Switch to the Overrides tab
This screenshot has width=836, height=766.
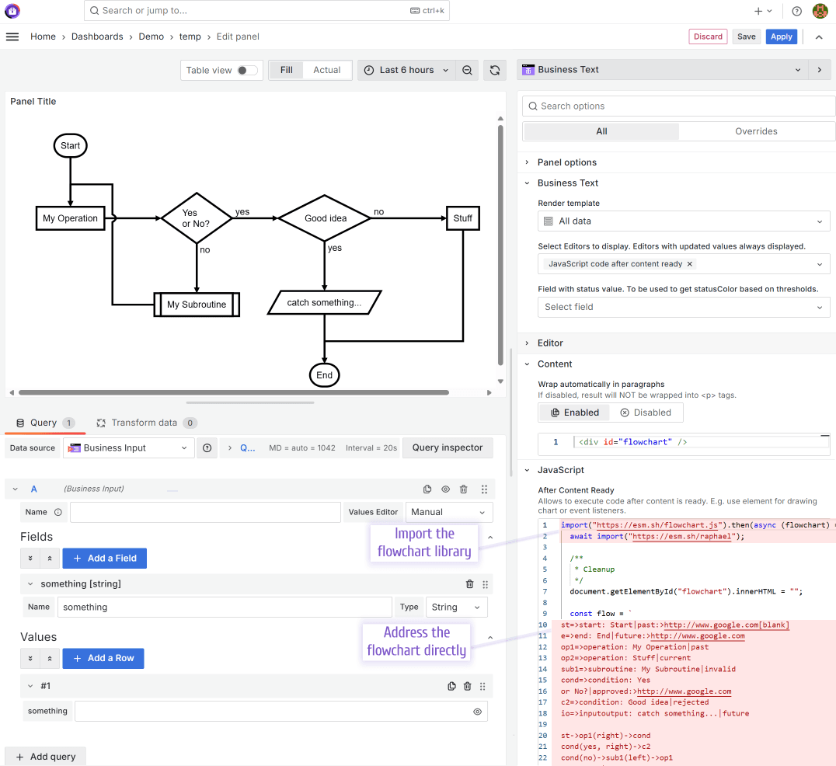point(756,131)
